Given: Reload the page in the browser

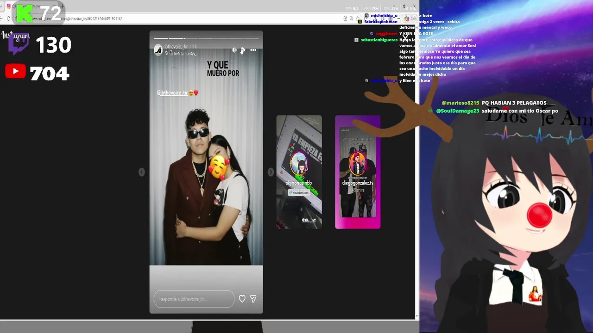Looking at the screenshot, I should (x=8, y=18).
